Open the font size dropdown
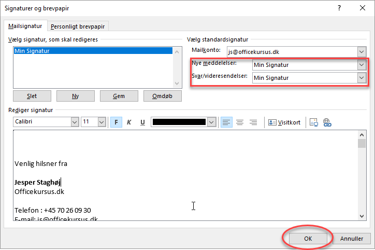Screen dimensions: 375x250 coord(102,122)
